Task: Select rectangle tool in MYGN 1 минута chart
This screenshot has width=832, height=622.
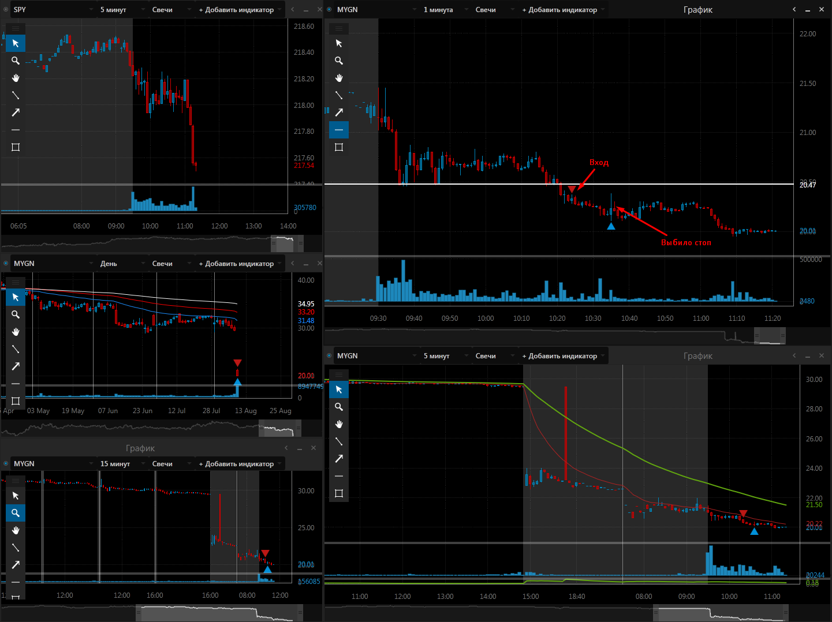Action: (x=339, y=147)
